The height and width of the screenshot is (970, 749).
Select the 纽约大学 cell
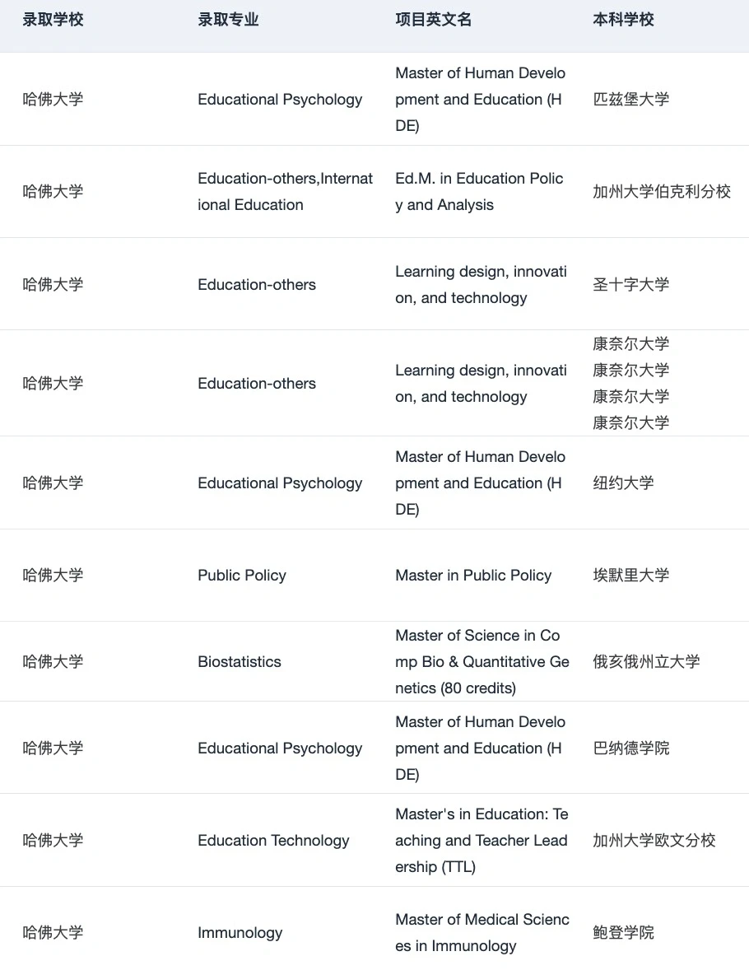(x=623, y=483)
